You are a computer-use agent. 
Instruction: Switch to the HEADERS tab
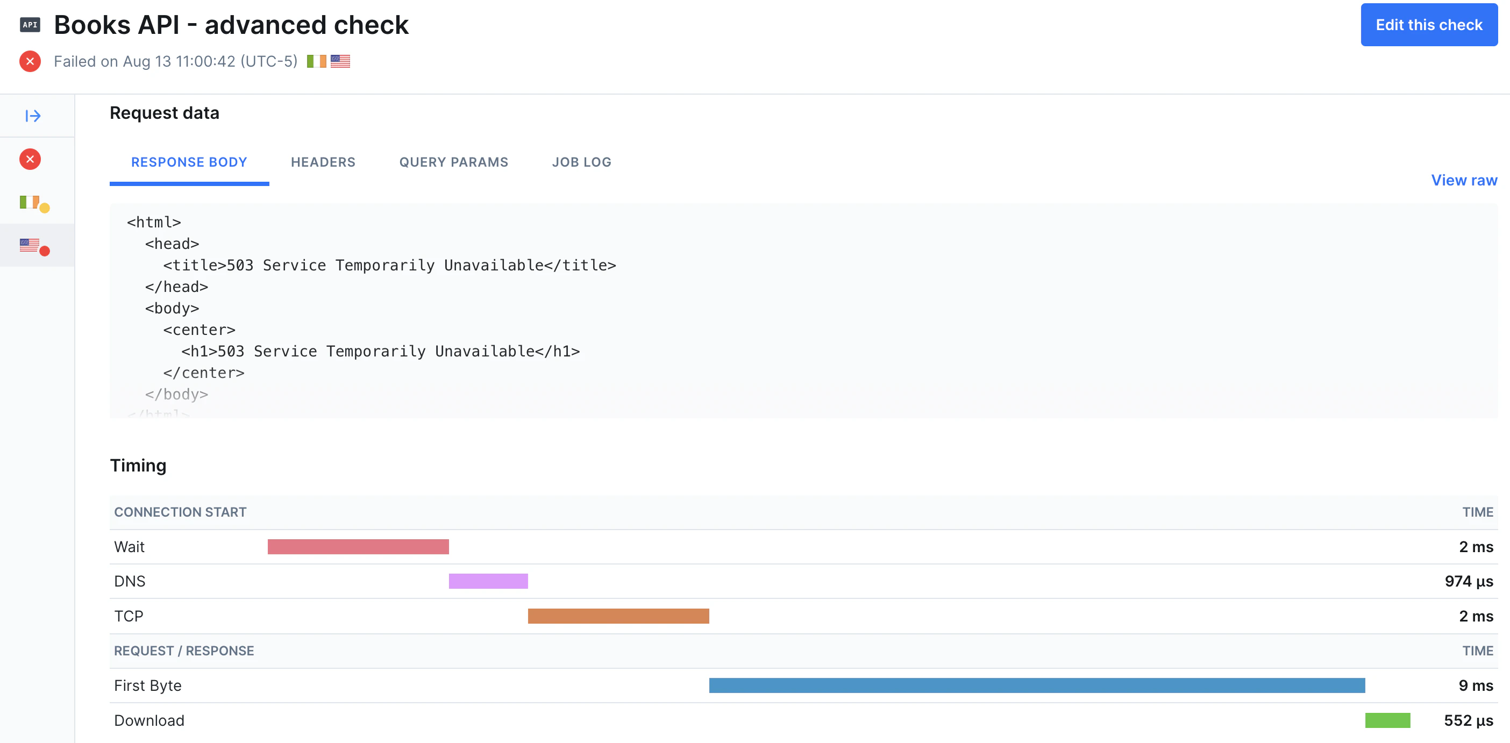[323, 162]
